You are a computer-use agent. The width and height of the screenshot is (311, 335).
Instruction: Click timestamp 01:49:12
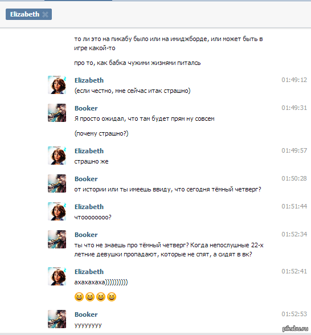pyautogui.click(x=294, y=80)
